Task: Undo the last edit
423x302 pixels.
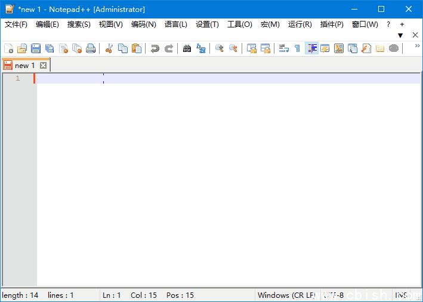Action: (x=155, y=48)
